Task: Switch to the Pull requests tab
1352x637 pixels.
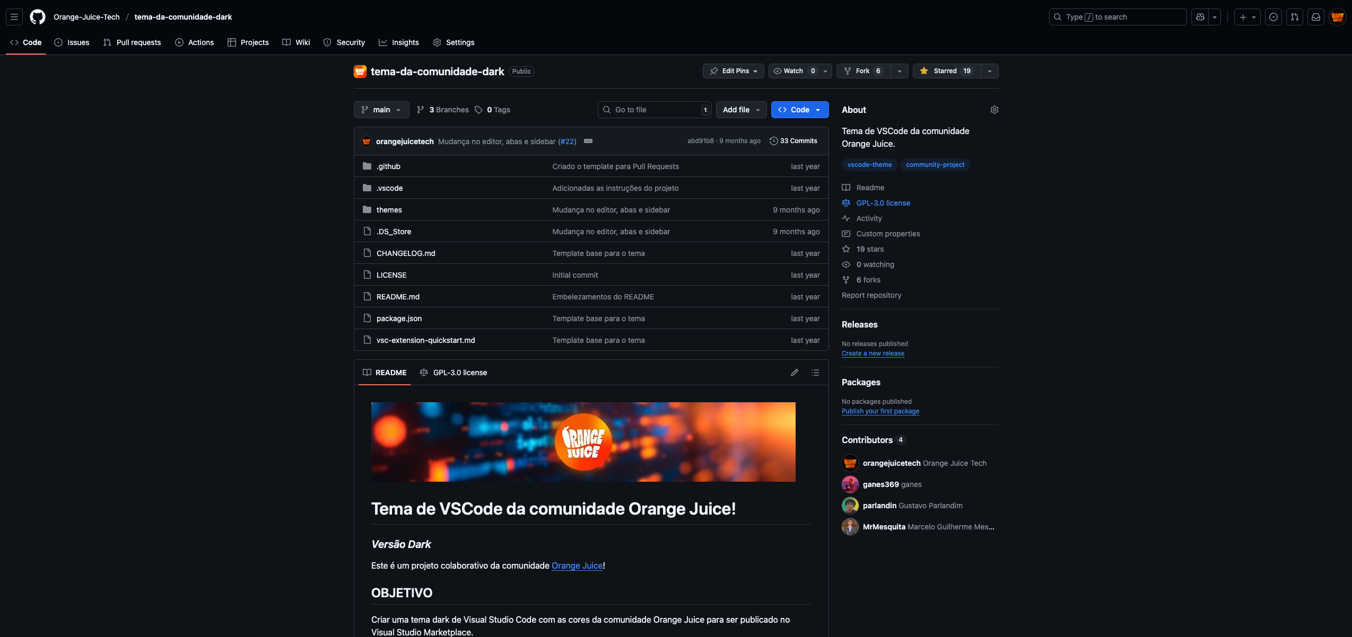Action: coord(132,42)
